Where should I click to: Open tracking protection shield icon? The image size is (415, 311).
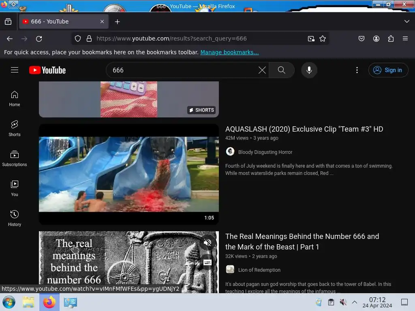point(77,38)
